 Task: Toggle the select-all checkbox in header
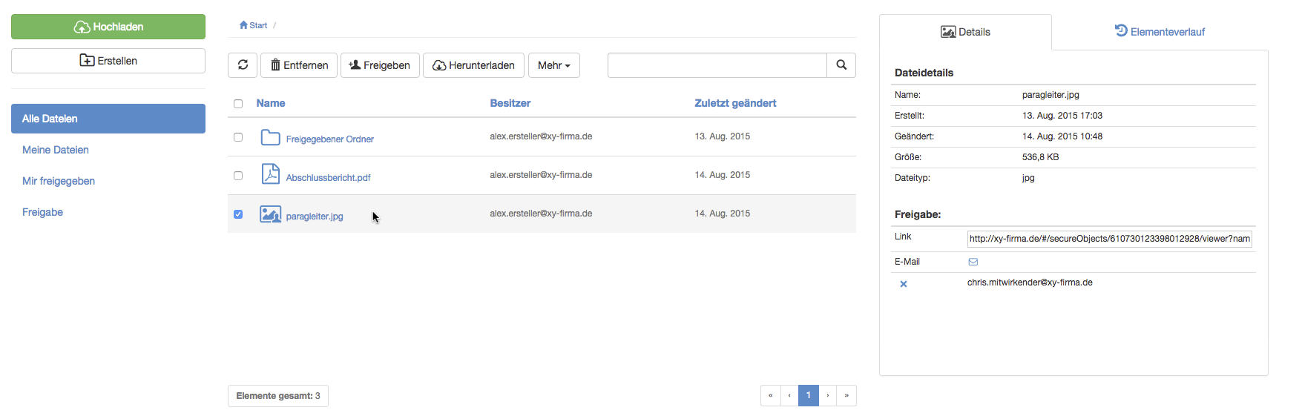(238, 104)
